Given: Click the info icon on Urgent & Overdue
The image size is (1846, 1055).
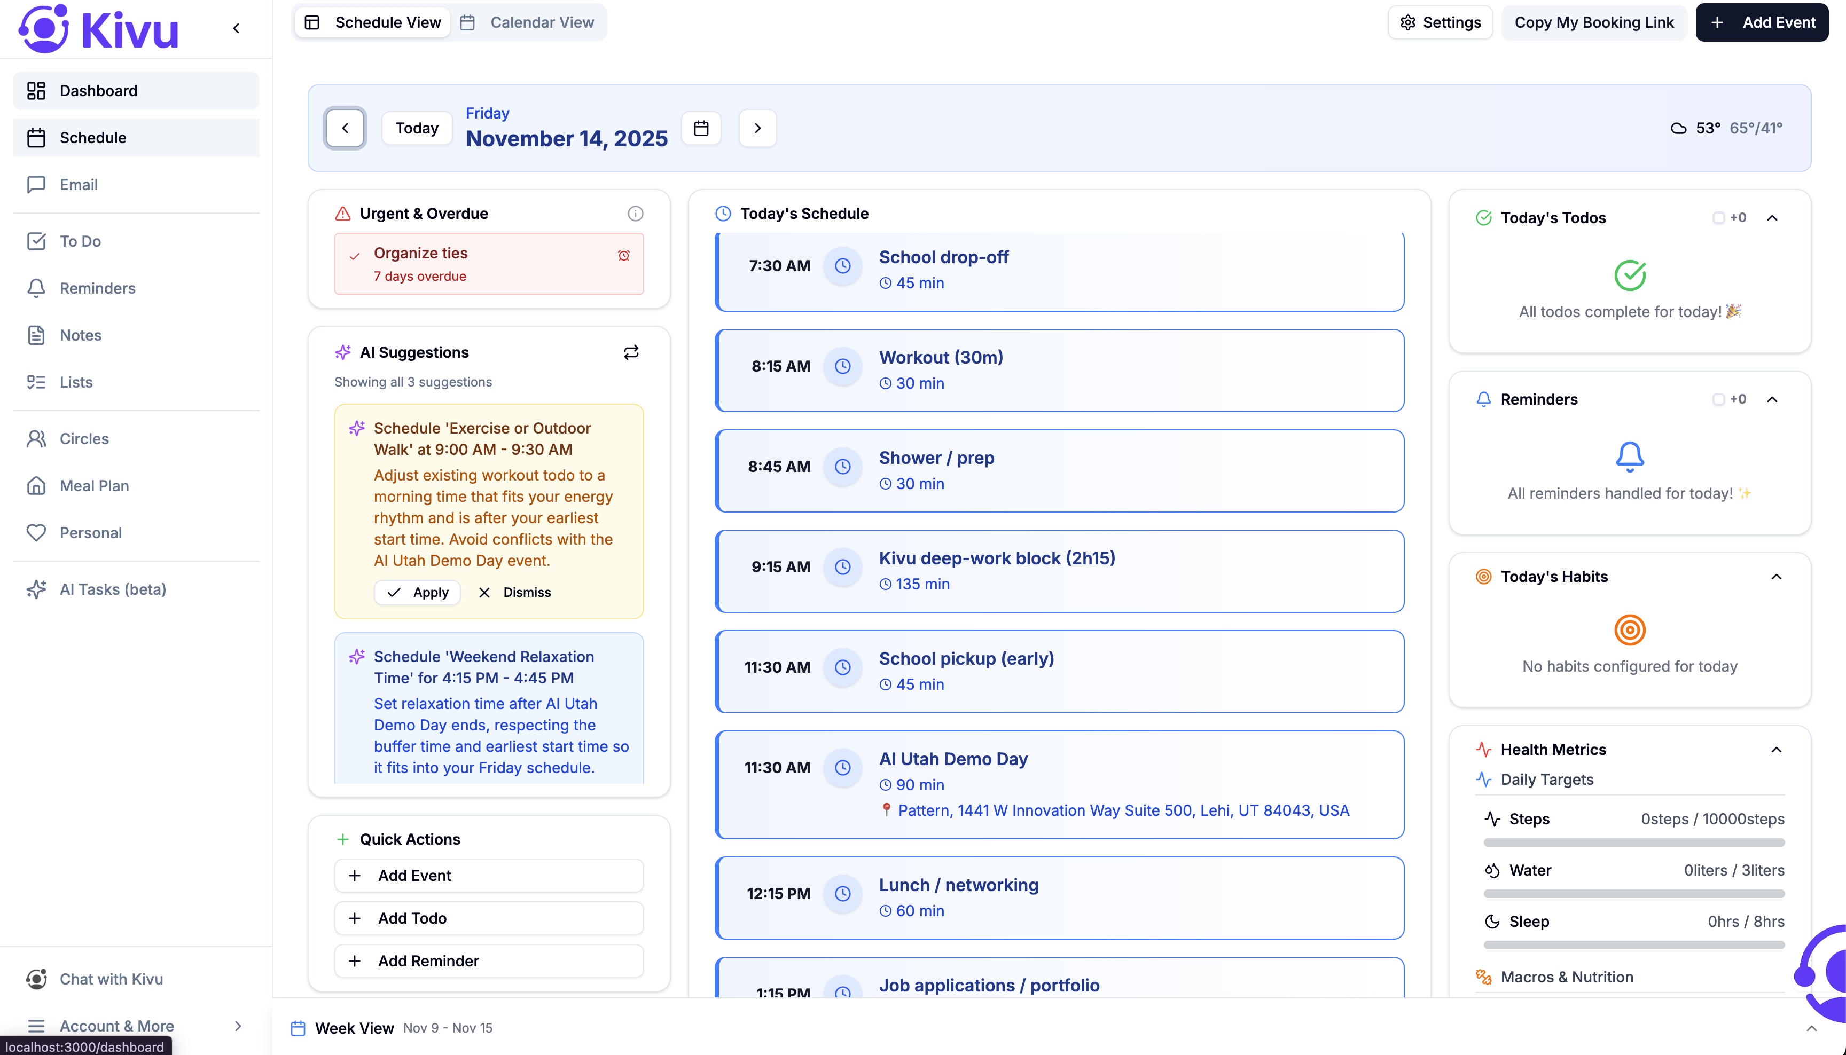Looking at the screenshot, I should [x=636, y=213].
